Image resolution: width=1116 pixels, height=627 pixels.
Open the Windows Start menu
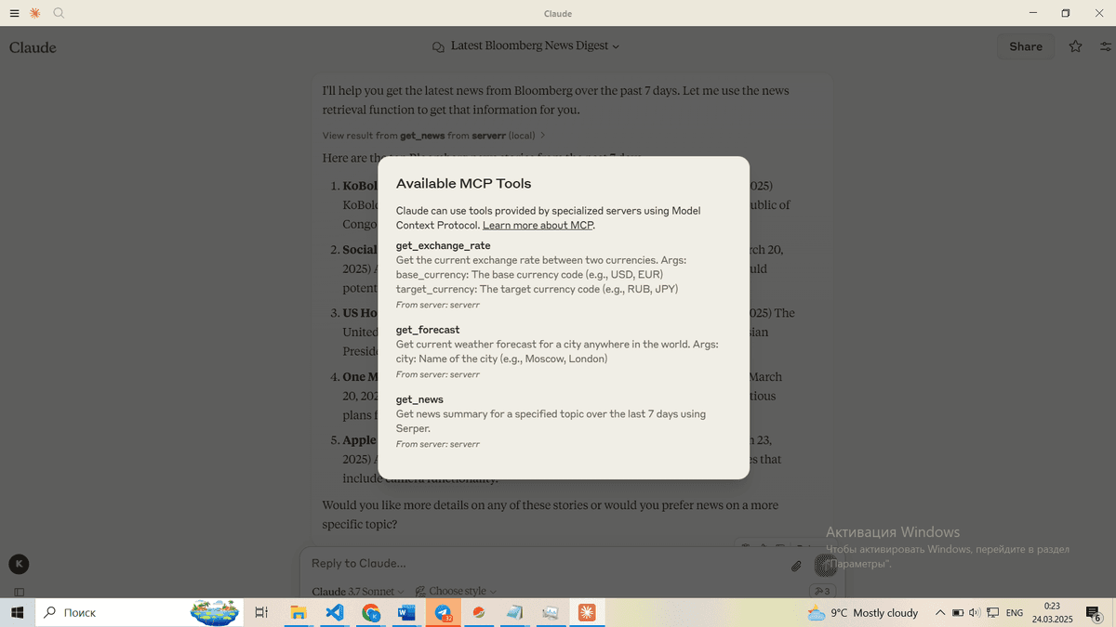(18, 613)
